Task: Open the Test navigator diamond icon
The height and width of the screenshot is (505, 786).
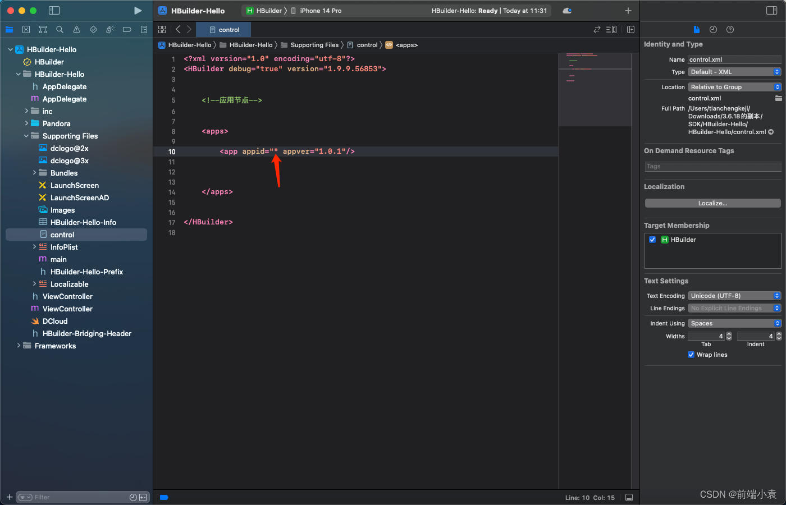Action: tap(93, 30)
